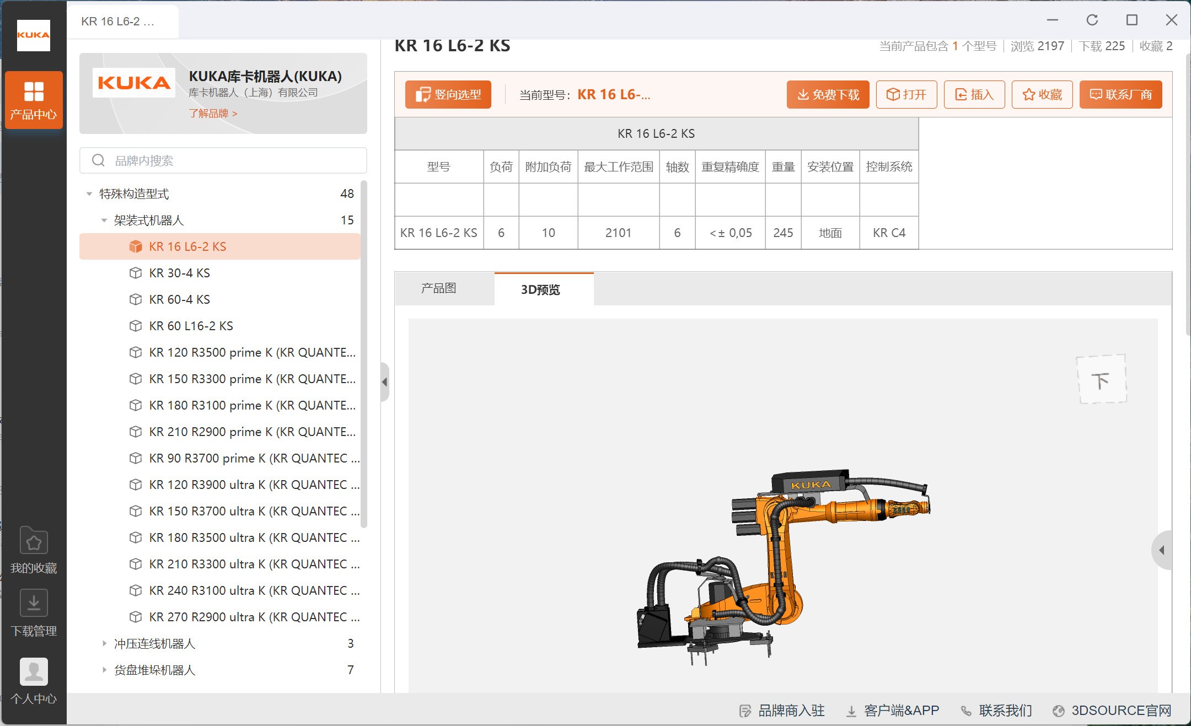The width and height of the screenshot is (1191, 726).
Task: Expand the 冲压连线机器人 tree node
Action: point(104,643)
